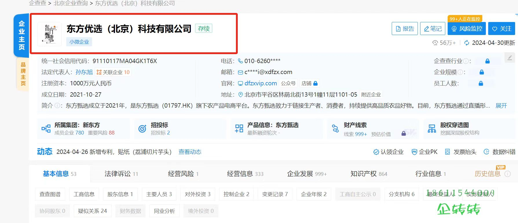Click 数据纠错 data correction option
The width and height of the screenshot is (518, 223).
coord(499,152)
